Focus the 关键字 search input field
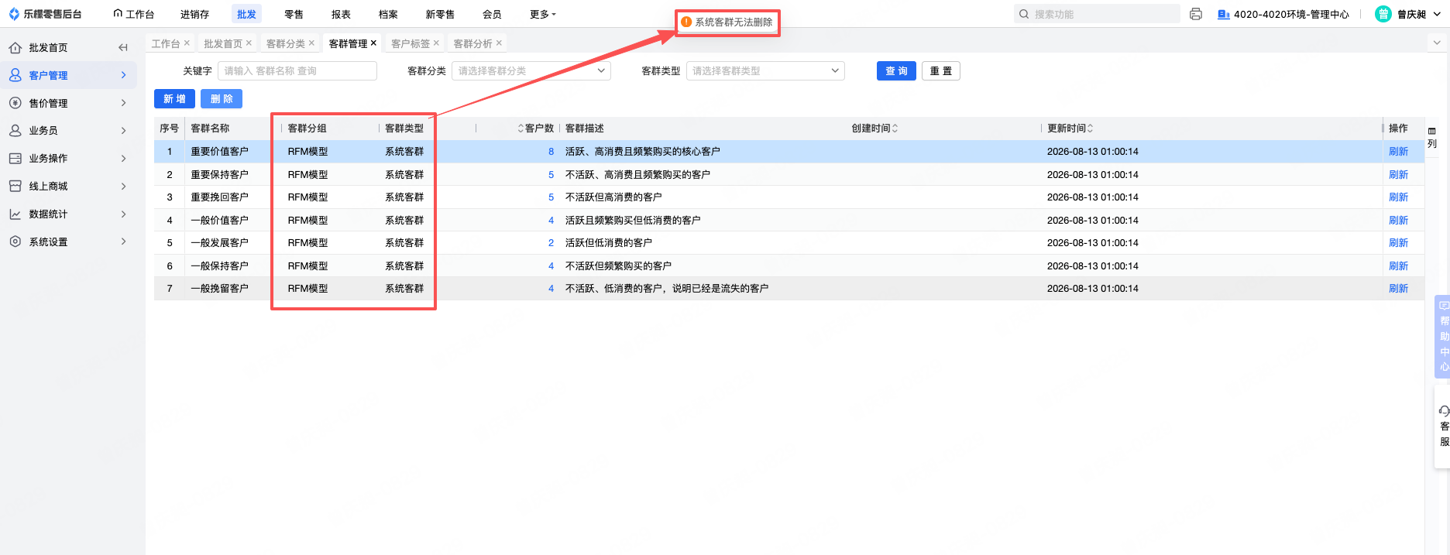The image size is (1450, 555). tap(297, 71)
